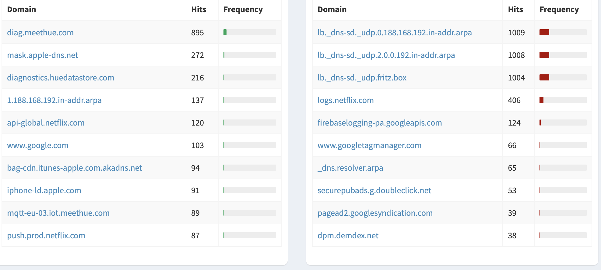Viewport: 601px width, 270px height.
Task: Click green frequency bar for diag.meethue.com
Action: [x=225, y=32]
